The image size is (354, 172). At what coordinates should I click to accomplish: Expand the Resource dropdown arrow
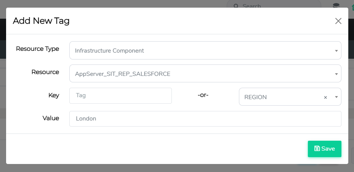coord(336,74)
